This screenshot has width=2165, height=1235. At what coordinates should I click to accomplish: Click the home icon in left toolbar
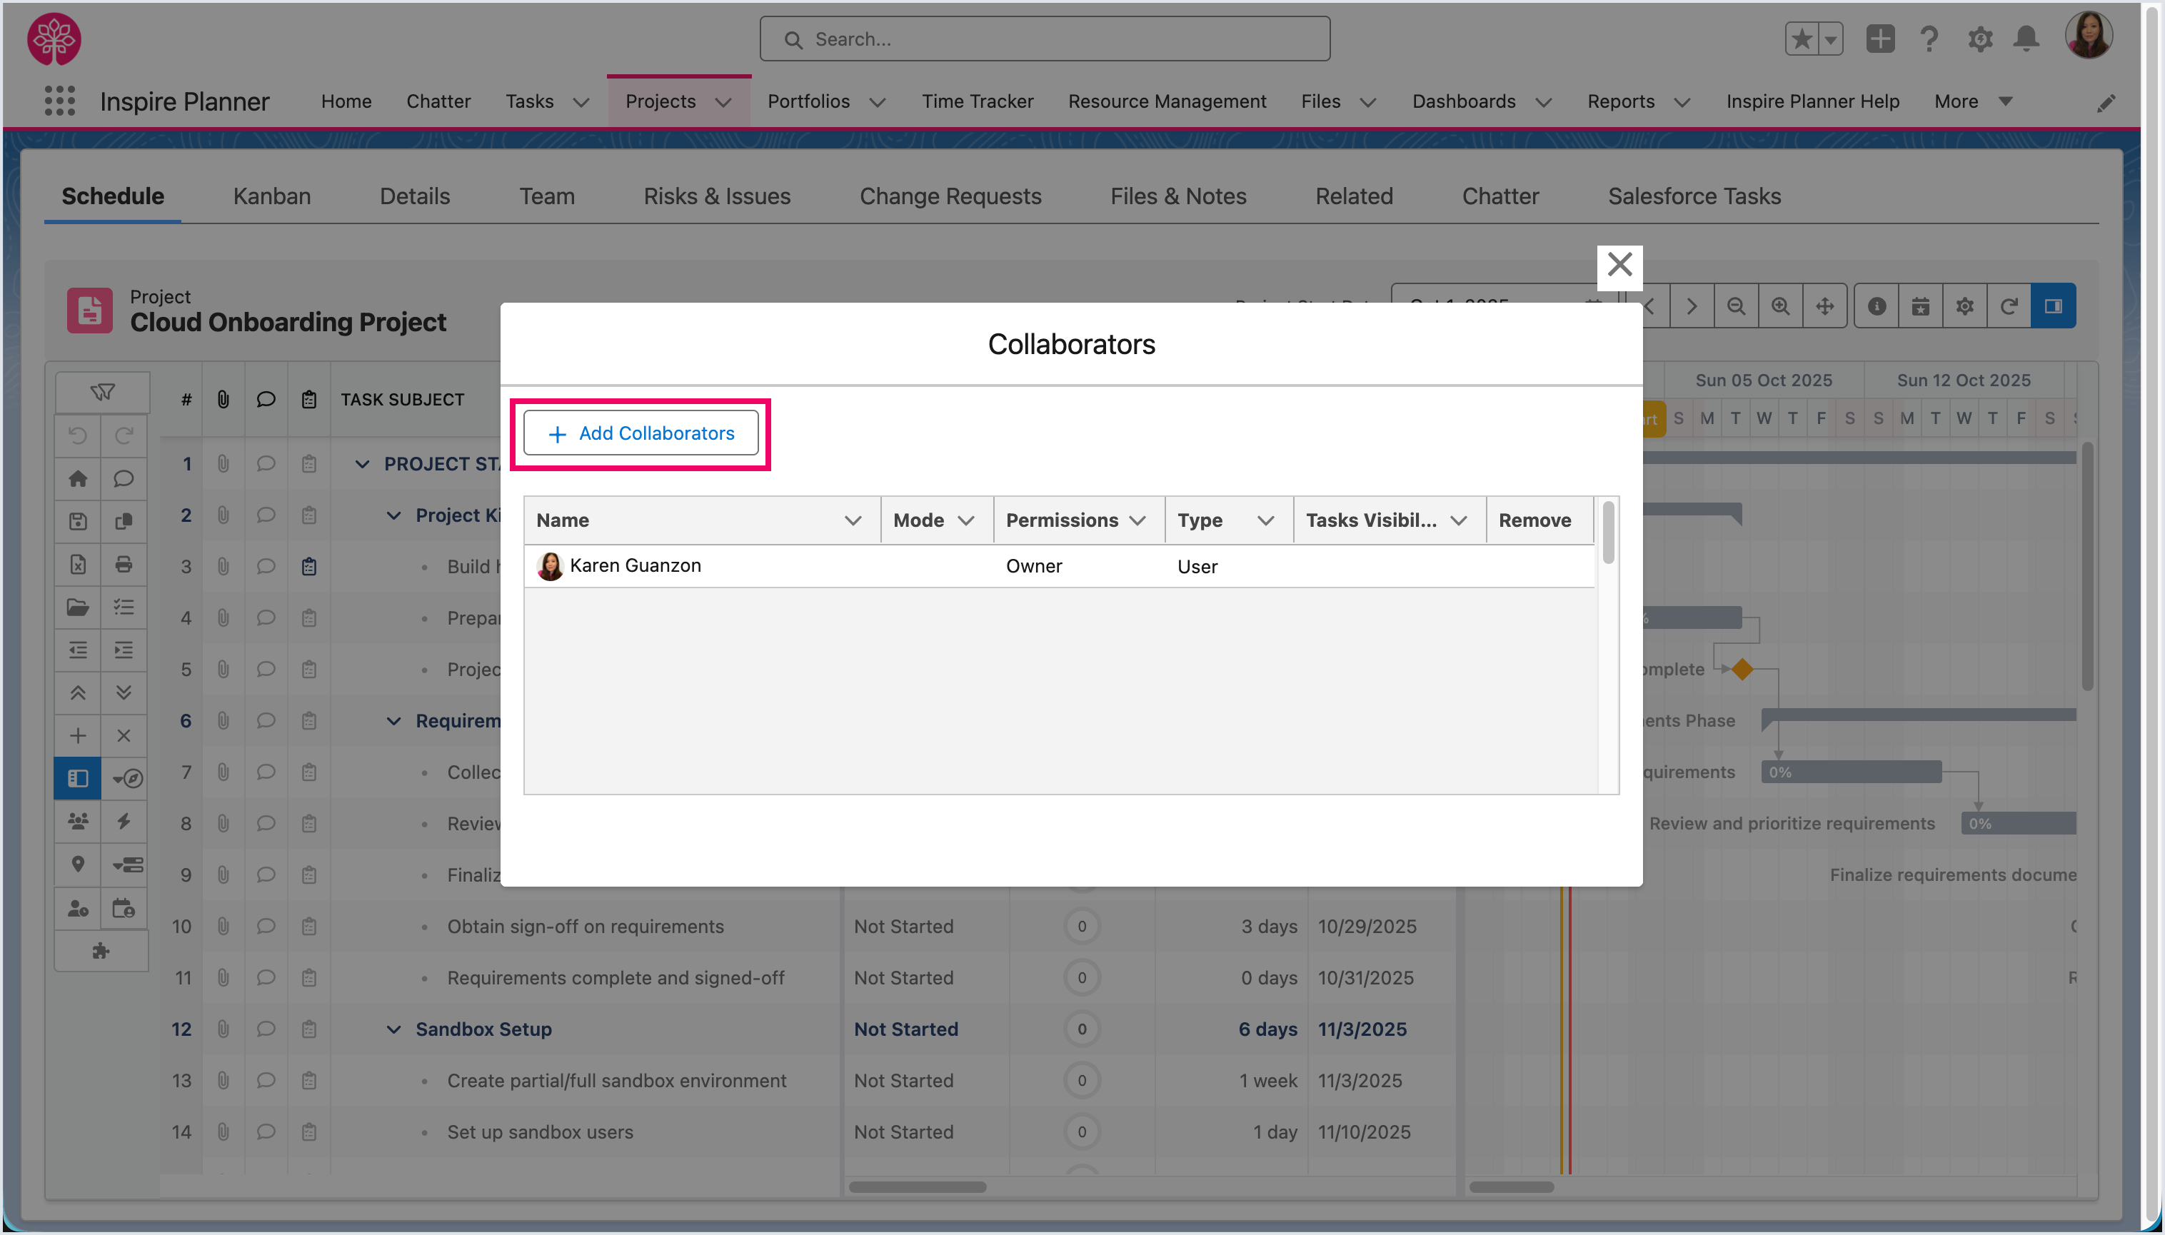78,478
